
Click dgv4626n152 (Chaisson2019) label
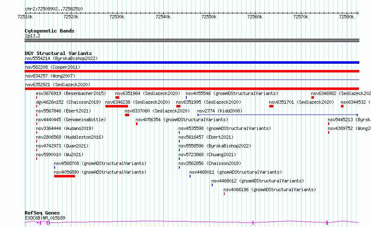68,102
